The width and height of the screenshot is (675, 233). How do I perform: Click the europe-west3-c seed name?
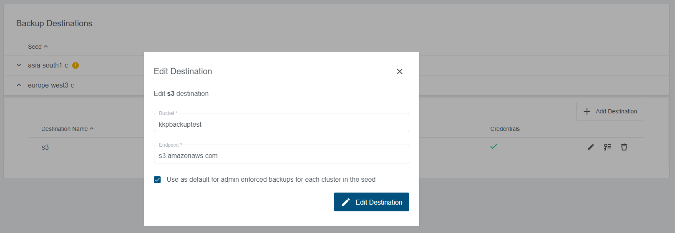pyautogui.click(x=51, y=85)
